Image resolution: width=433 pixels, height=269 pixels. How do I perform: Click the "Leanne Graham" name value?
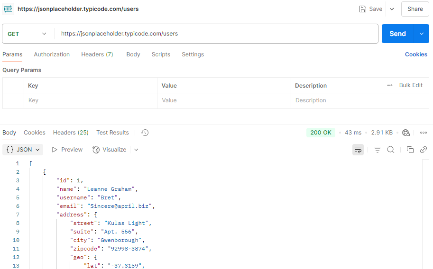click(x=109, y=189)
